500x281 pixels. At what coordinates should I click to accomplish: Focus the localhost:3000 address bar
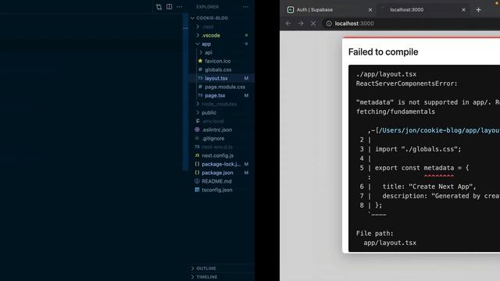(412, 23)
